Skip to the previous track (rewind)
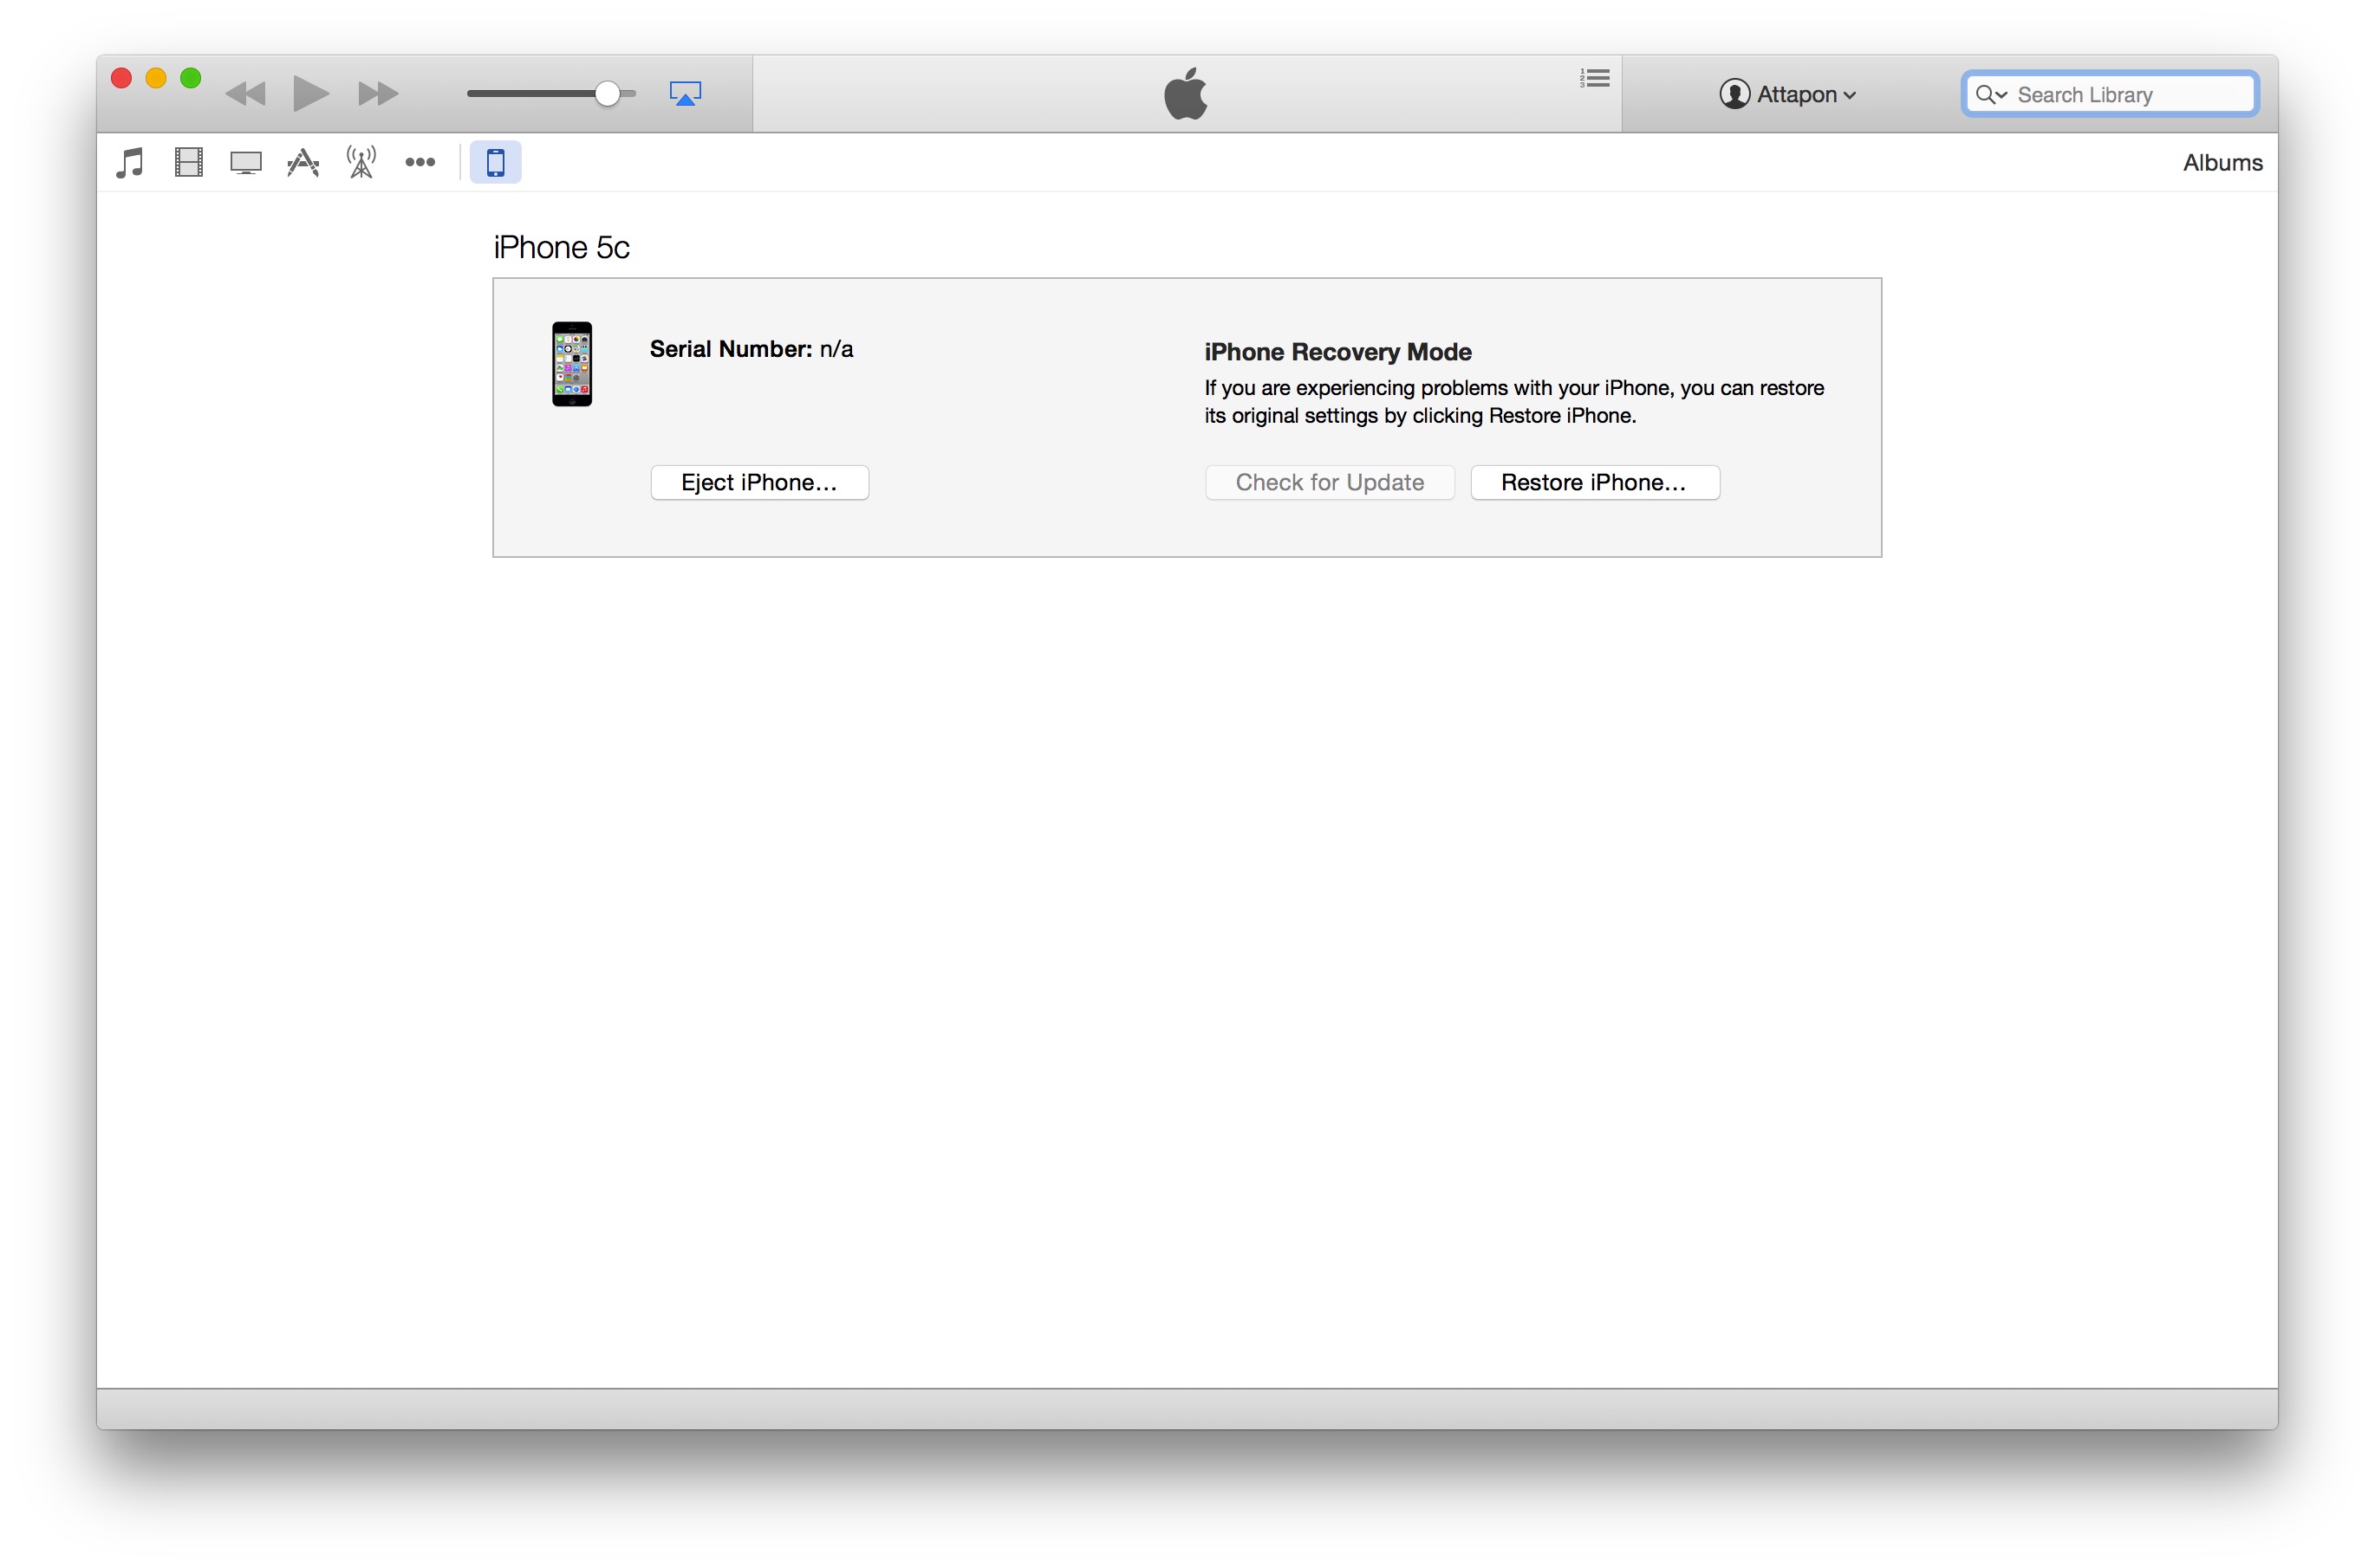 (x=245, y=94)
